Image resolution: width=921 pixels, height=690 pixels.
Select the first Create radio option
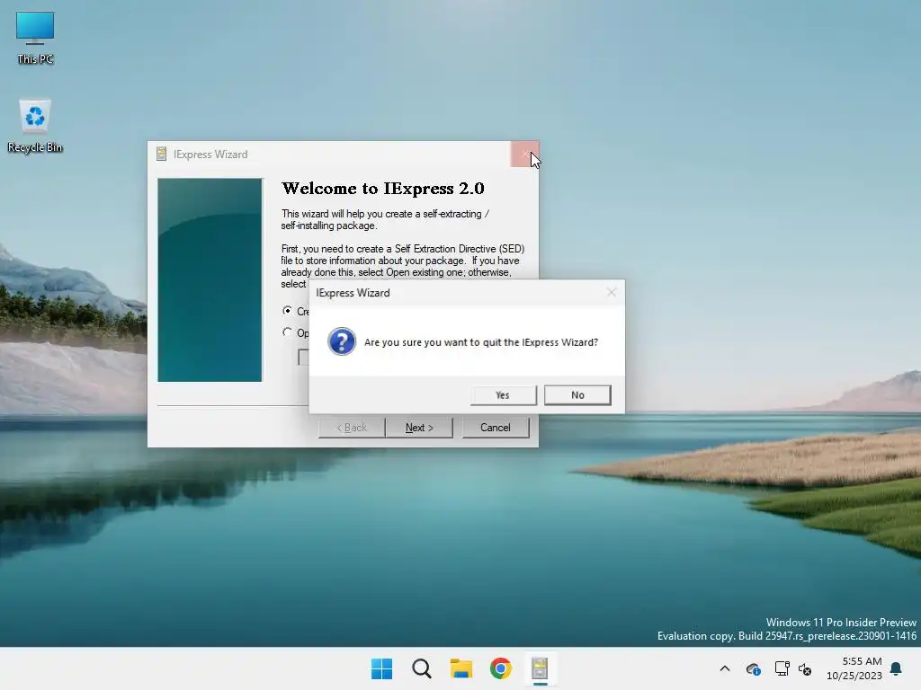click(x=287, y=310)
